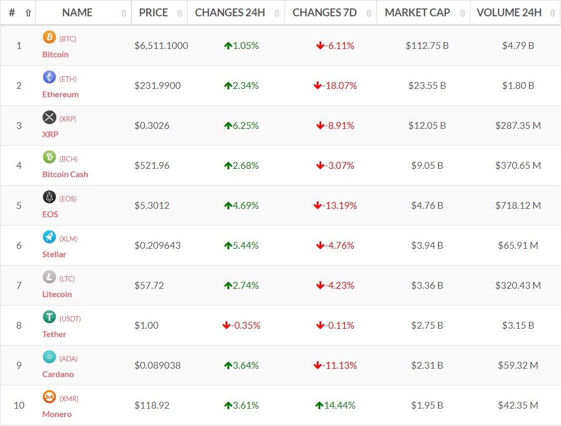Select Monero price $118.92

click(x=152, y=405)
